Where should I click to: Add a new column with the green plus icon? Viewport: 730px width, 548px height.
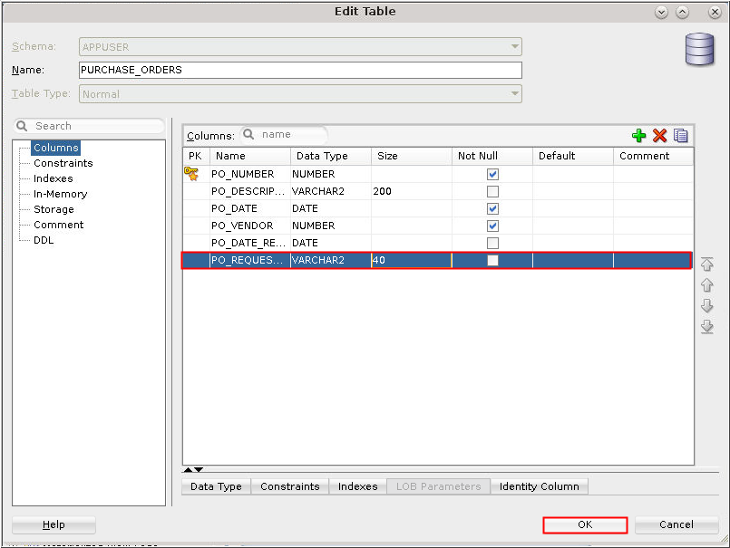pos(639,135)
